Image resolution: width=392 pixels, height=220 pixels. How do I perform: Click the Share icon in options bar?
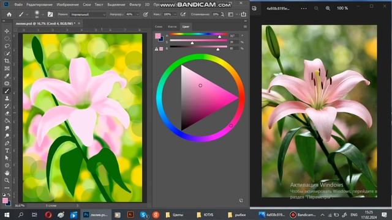click(x=244, y=15)
